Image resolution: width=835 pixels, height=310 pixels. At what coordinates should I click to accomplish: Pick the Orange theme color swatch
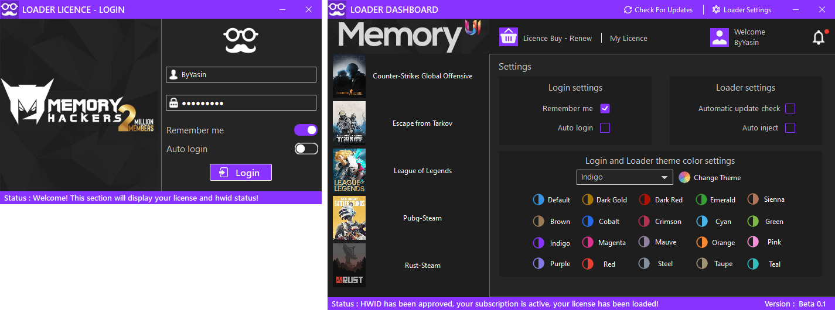pyautogui.click(x=701, y=242)
